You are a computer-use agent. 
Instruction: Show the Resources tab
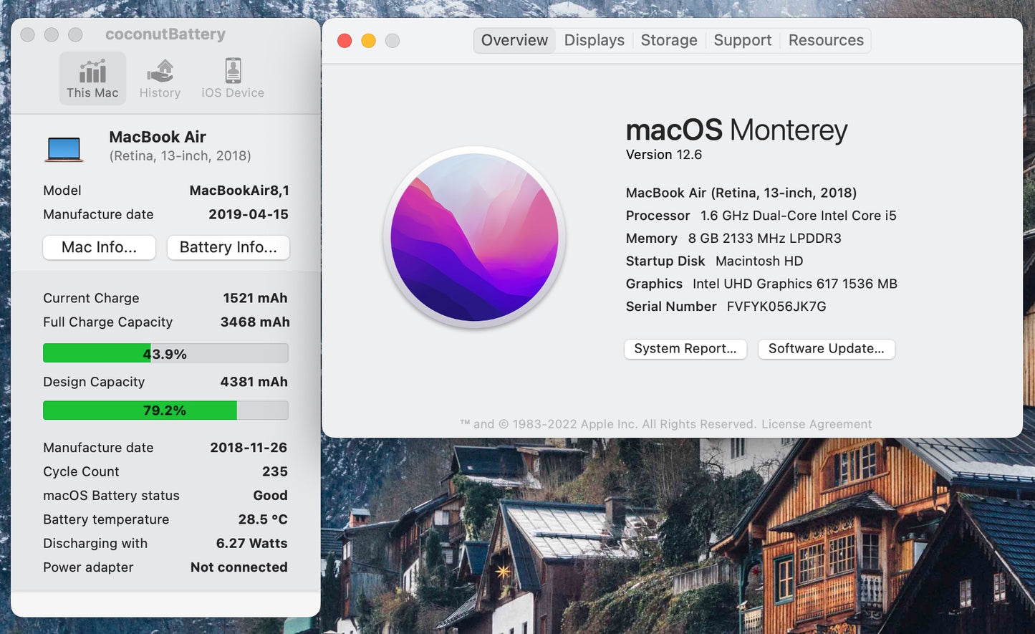(x=826, y=41)
